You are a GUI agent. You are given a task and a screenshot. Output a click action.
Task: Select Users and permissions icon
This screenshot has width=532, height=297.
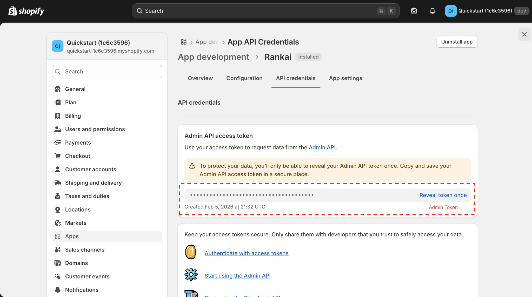[58, 129]
